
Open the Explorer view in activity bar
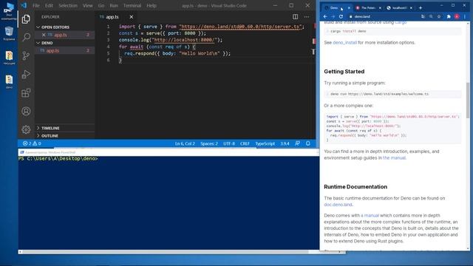(x=26, y=19)
